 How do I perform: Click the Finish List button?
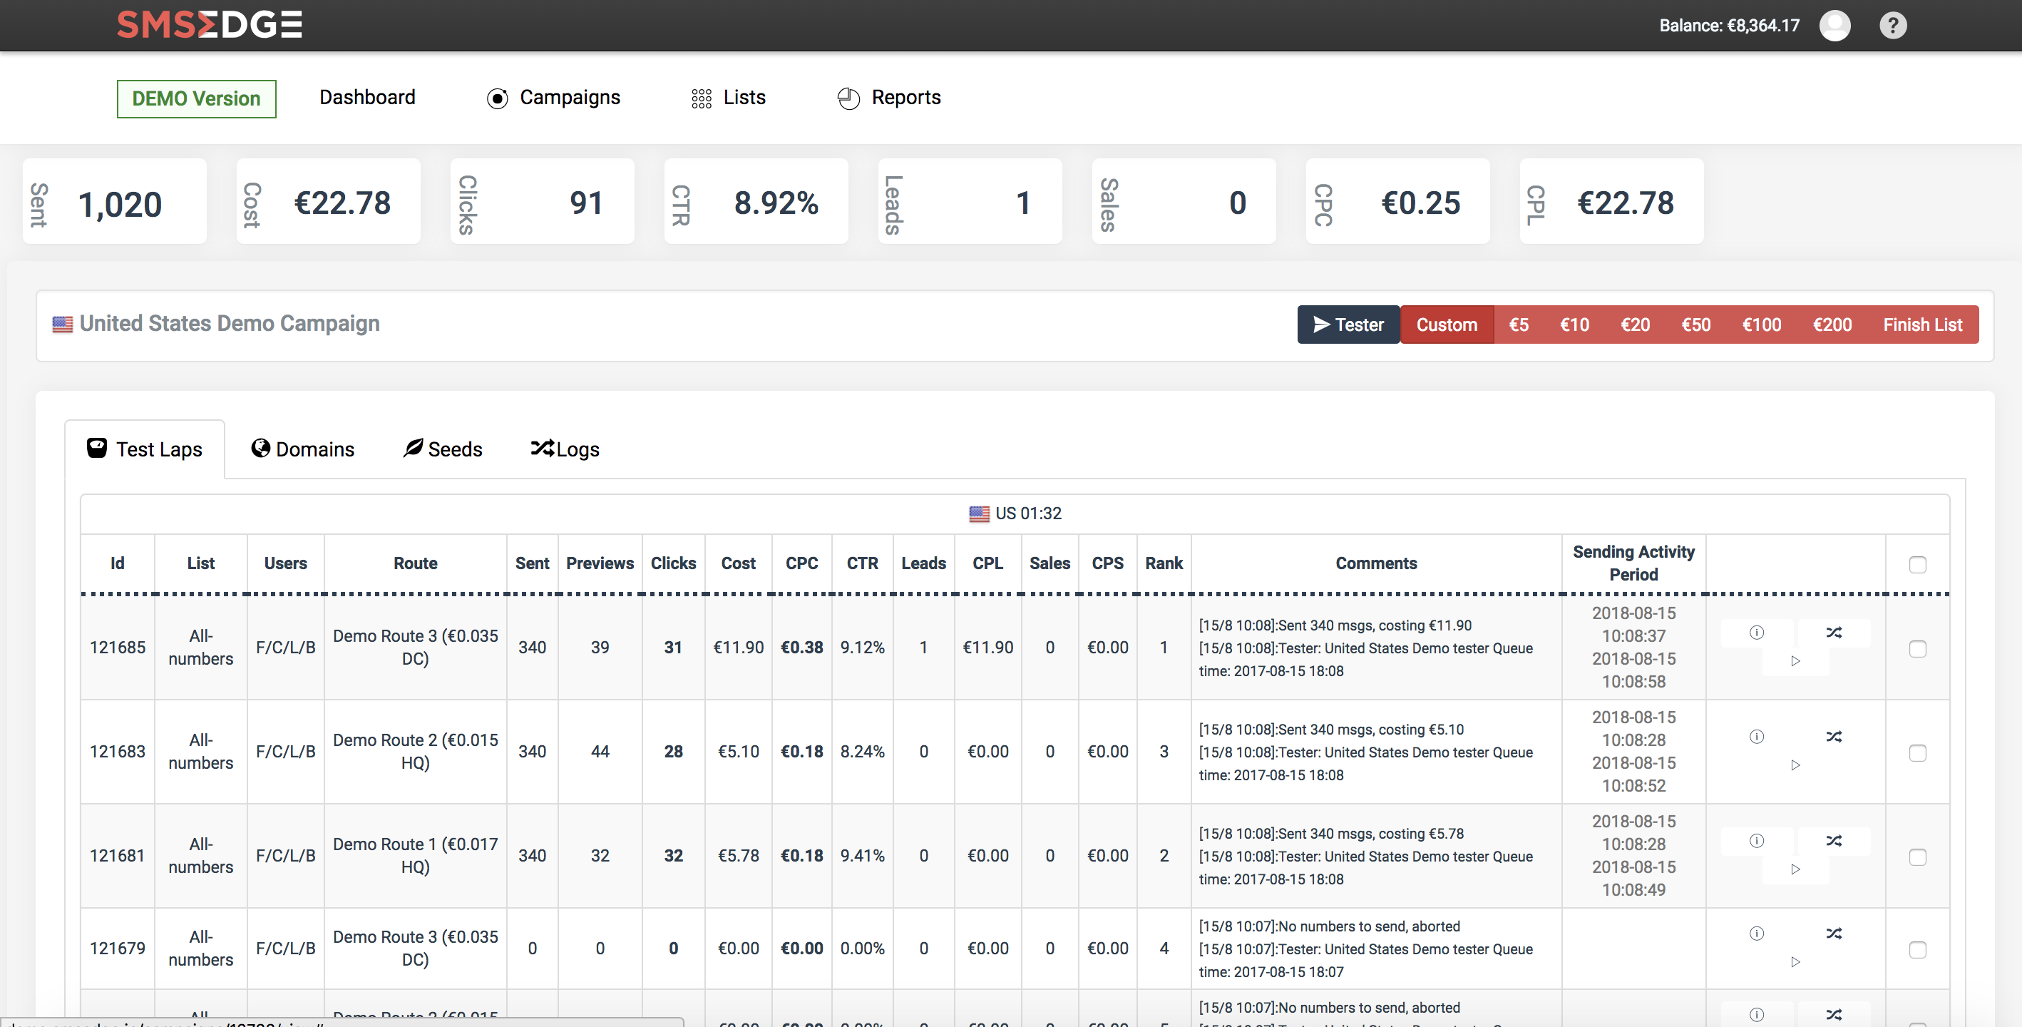[1922, 325]
